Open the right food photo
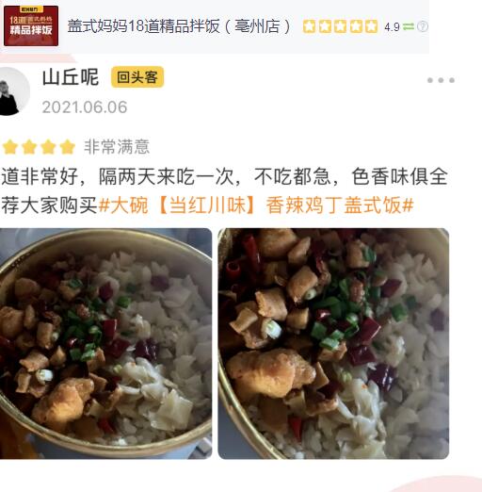Image resolution: width=482 pixels, height=492 pixels. [333, 343]
